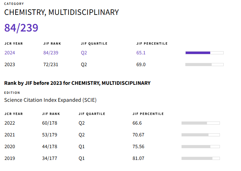Click the 81.07 percentile value

[138, 158]
